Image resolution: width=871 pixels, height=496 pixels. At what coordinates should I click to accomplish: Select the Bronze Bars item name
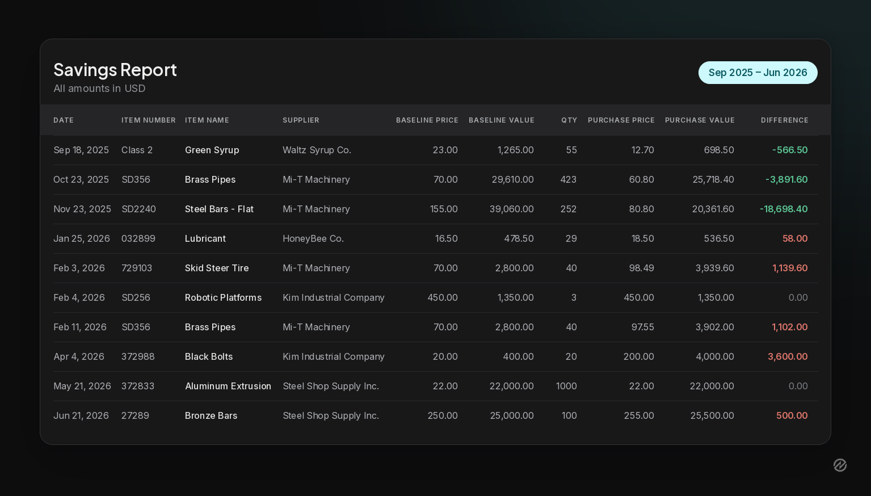(x=211, y=415)
